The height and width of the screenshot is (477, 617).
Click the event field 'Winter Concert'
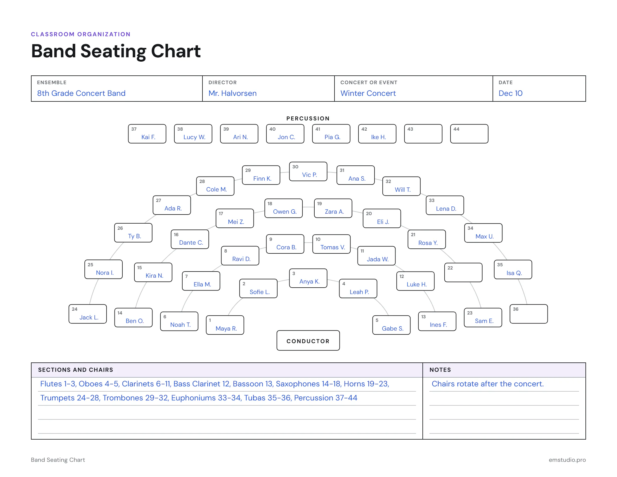click(x=414, y=89)
